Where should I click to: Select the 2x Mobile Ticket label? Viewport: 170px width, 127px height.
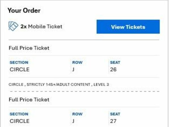point(41,27)
